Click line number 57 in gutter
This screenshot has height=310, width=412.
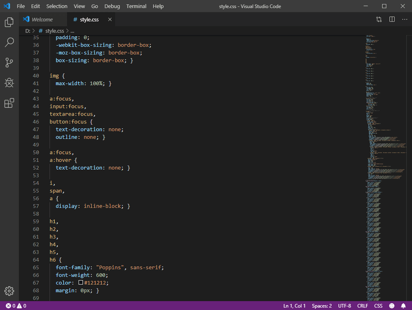point(36,206)
